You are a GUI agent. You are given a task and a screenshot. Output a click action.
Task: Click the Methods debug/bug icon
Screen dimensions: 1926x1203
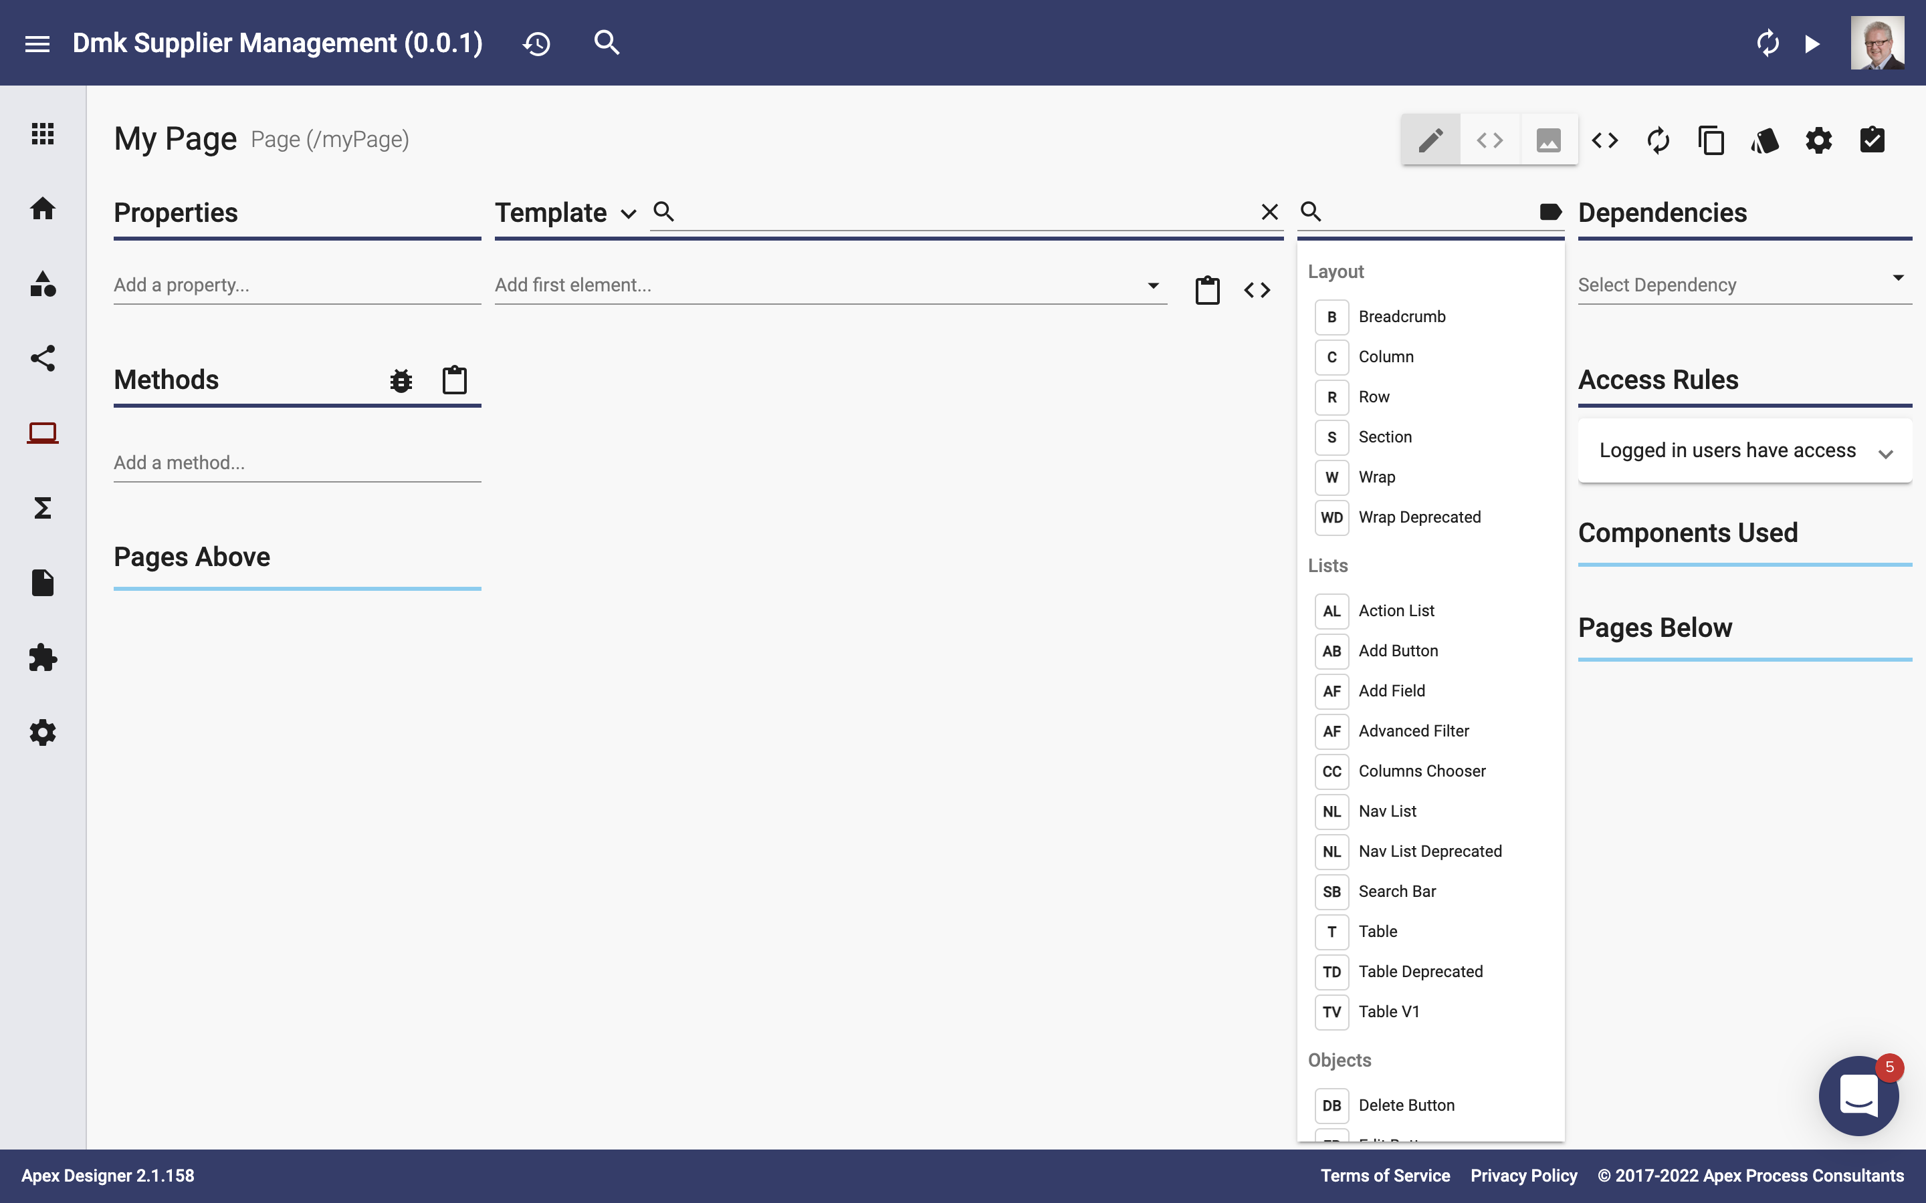[x=402, y=380]
